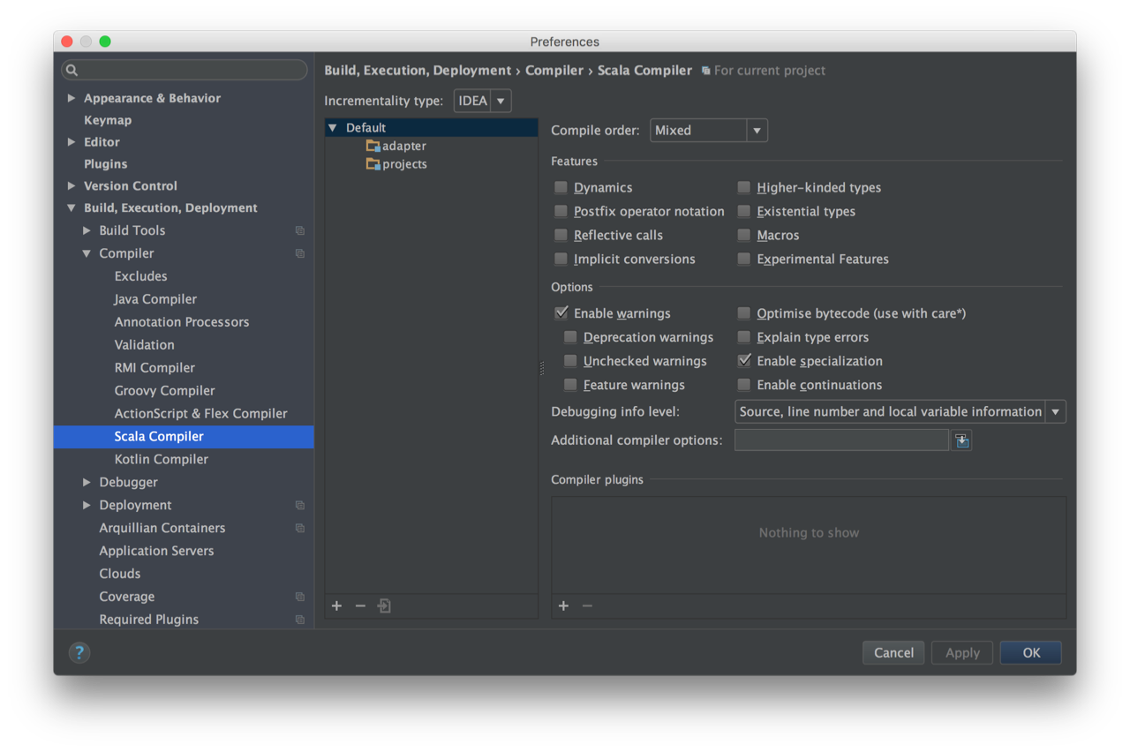Open Java Compiler settings page

click(155, 299)
